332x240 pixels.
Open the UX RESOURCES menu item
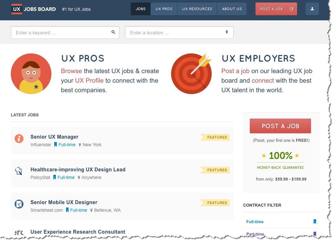pyautogui.click(x=197, y=9)
